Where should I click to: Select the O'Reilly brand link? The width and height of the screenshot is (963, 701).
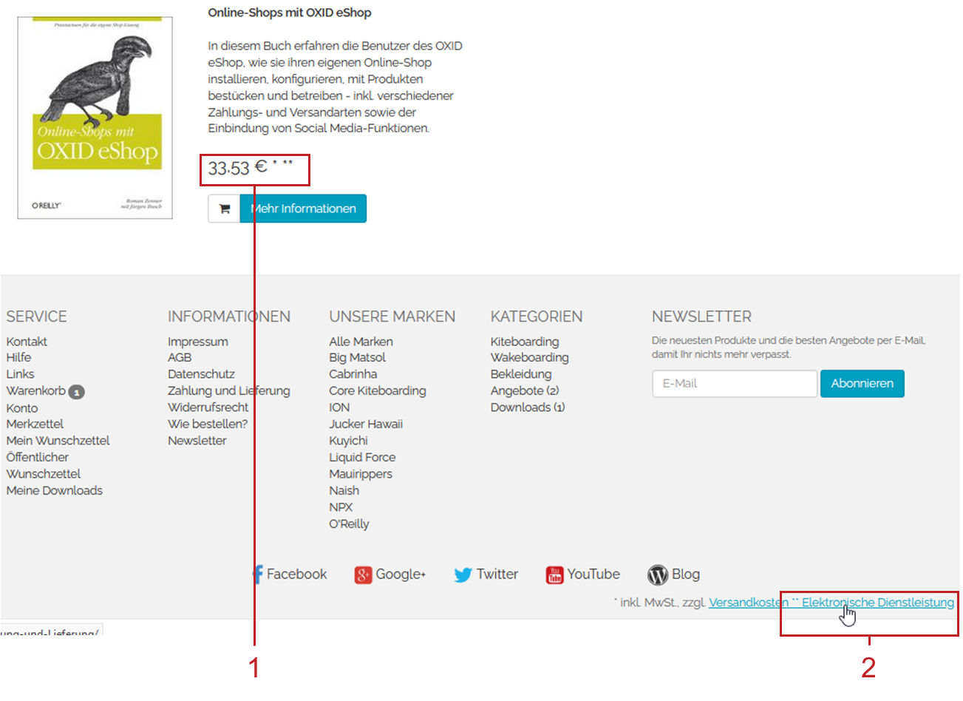tap(349, 524)
